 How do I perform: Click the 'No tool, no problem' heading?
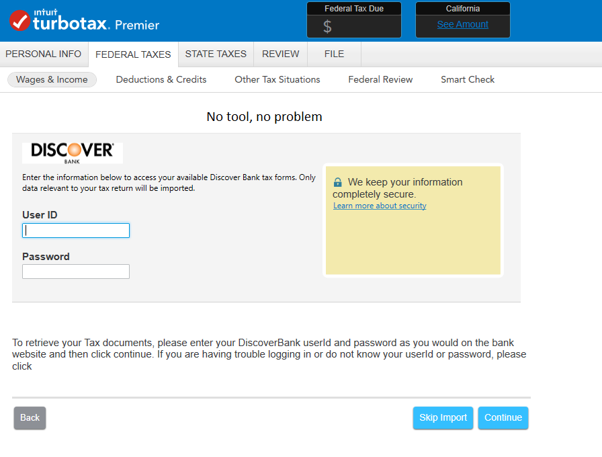coord(264,117)
